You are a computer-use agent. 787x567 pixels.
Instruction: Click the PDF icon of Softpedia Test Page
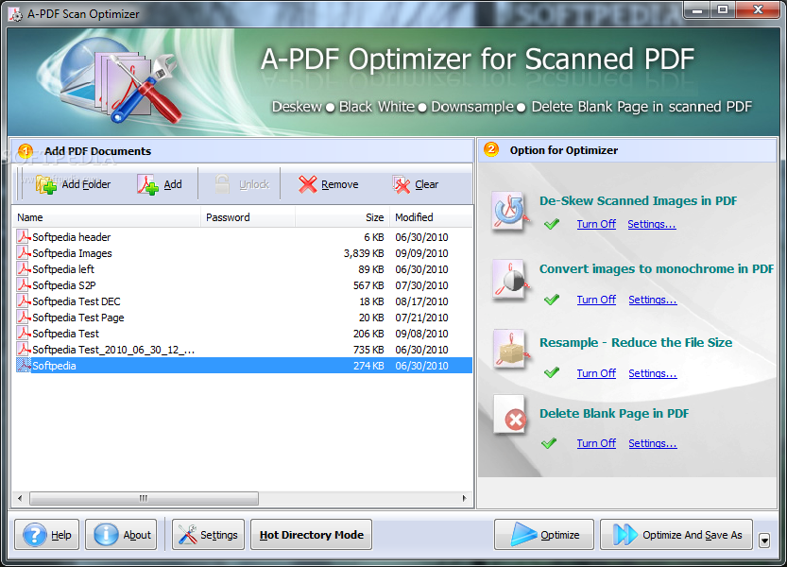coord(24,317)
